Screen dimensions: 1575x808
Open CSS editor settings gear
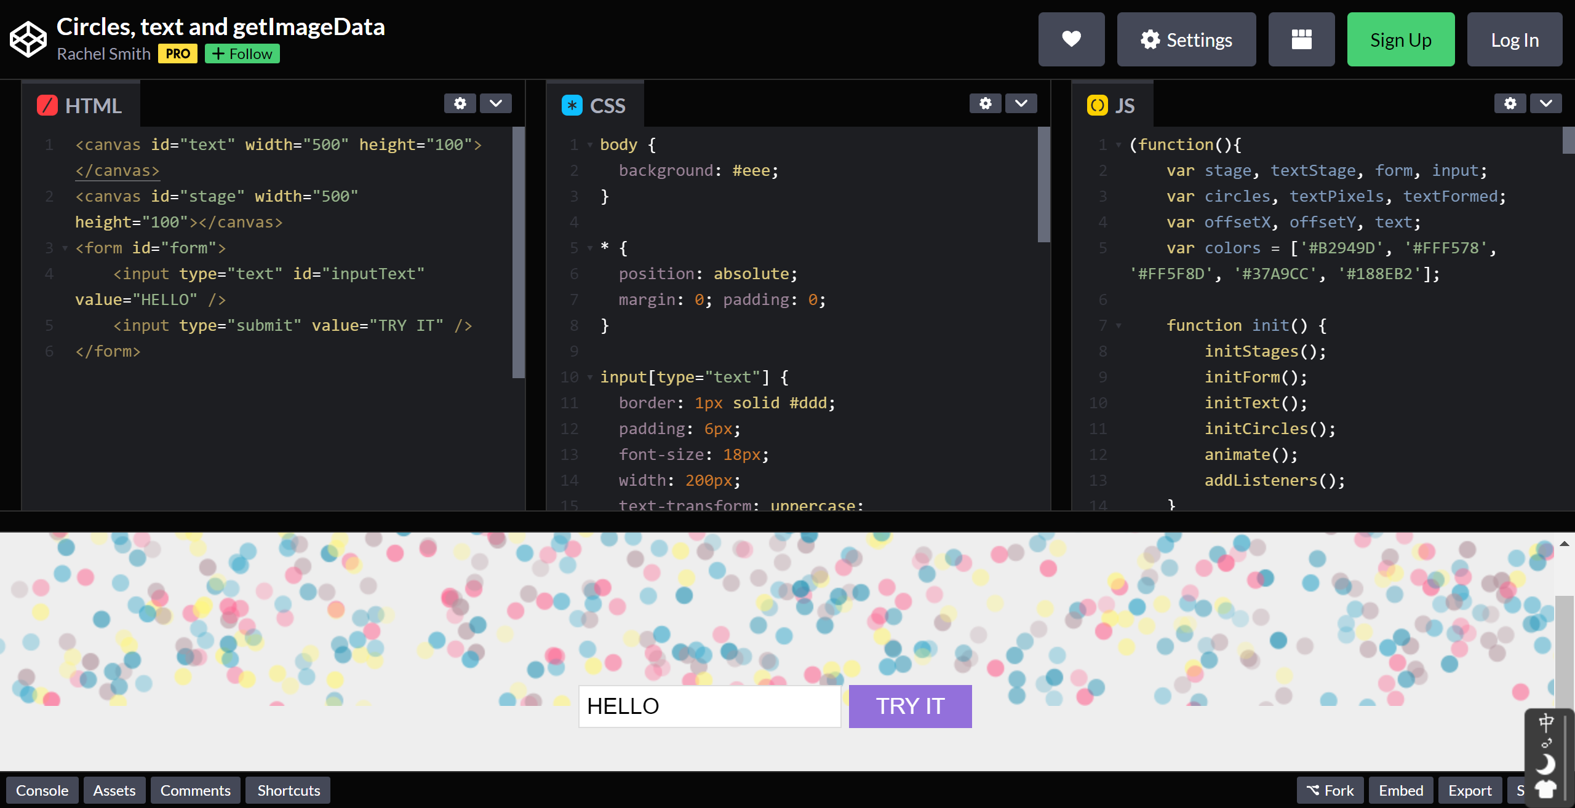tap(985, 103)
